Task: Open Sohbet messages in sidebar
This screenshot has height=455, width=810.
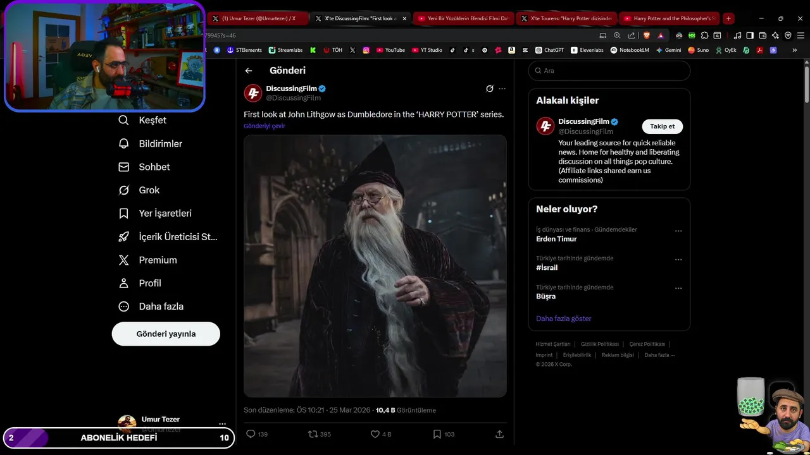Action: pyautogui.click(x=144, y=167)
